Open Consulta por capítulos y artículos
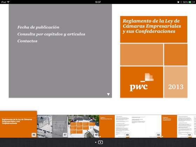Image resolution: width=196 pixels, height=147 pixels. [51, 34]
